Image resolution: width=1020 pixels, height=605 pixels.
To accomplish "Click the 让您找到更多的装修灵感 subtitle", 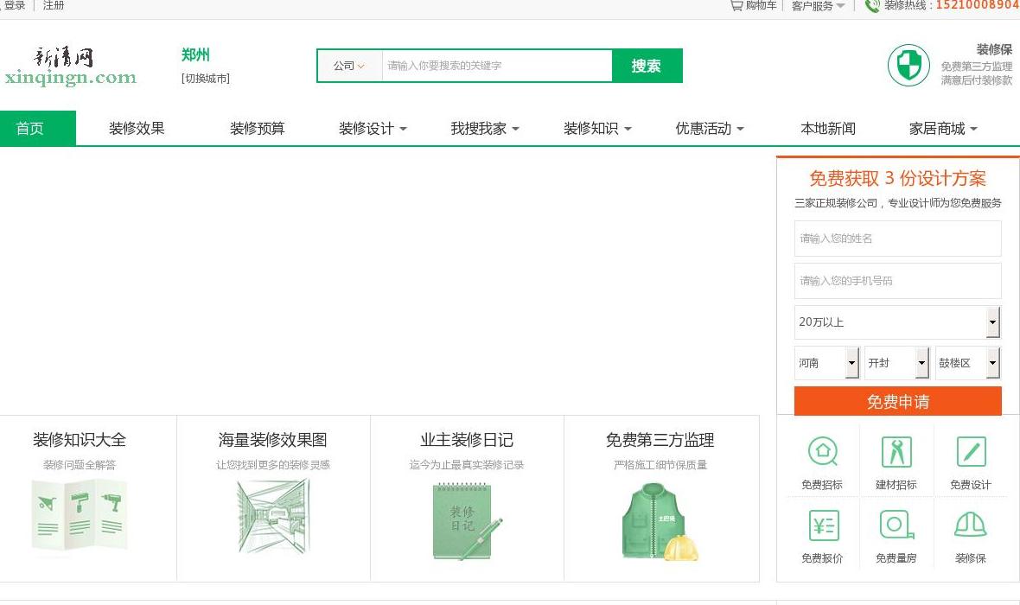I will (272, 465).
